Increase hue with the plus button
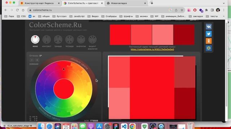This screenshot has height=129, width=231. coord(37,60)
